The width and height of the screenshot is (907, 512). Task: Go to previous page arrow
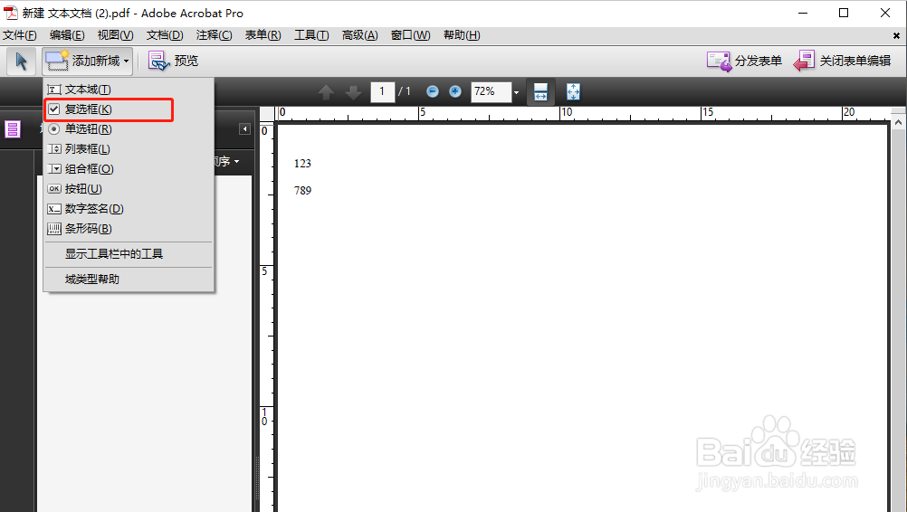[326, 92]
